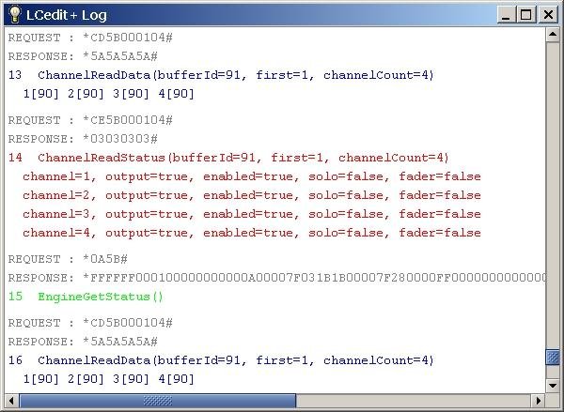Click the LCedit+ Log title bar text
The image size is (564, 412).
click(x=67, y=15)
